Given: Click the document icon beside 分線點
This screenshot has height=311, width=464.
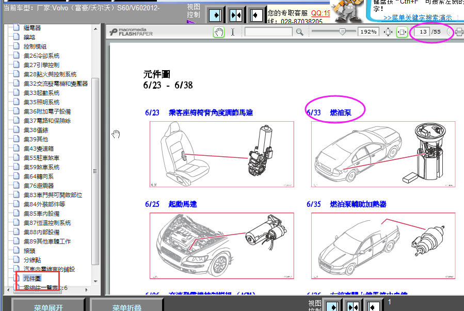Looking at the screenshot, I should pos(17,260).
